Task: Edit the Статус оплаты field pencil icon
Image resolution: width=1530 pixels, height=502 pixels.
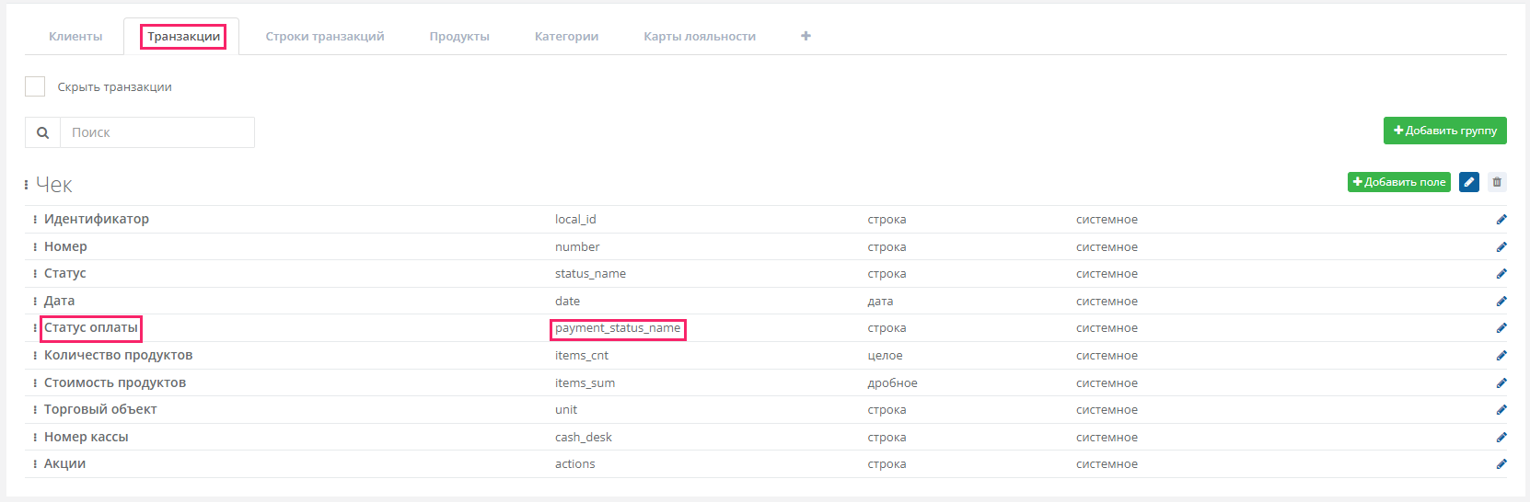Action: (x=1501, y=328)
